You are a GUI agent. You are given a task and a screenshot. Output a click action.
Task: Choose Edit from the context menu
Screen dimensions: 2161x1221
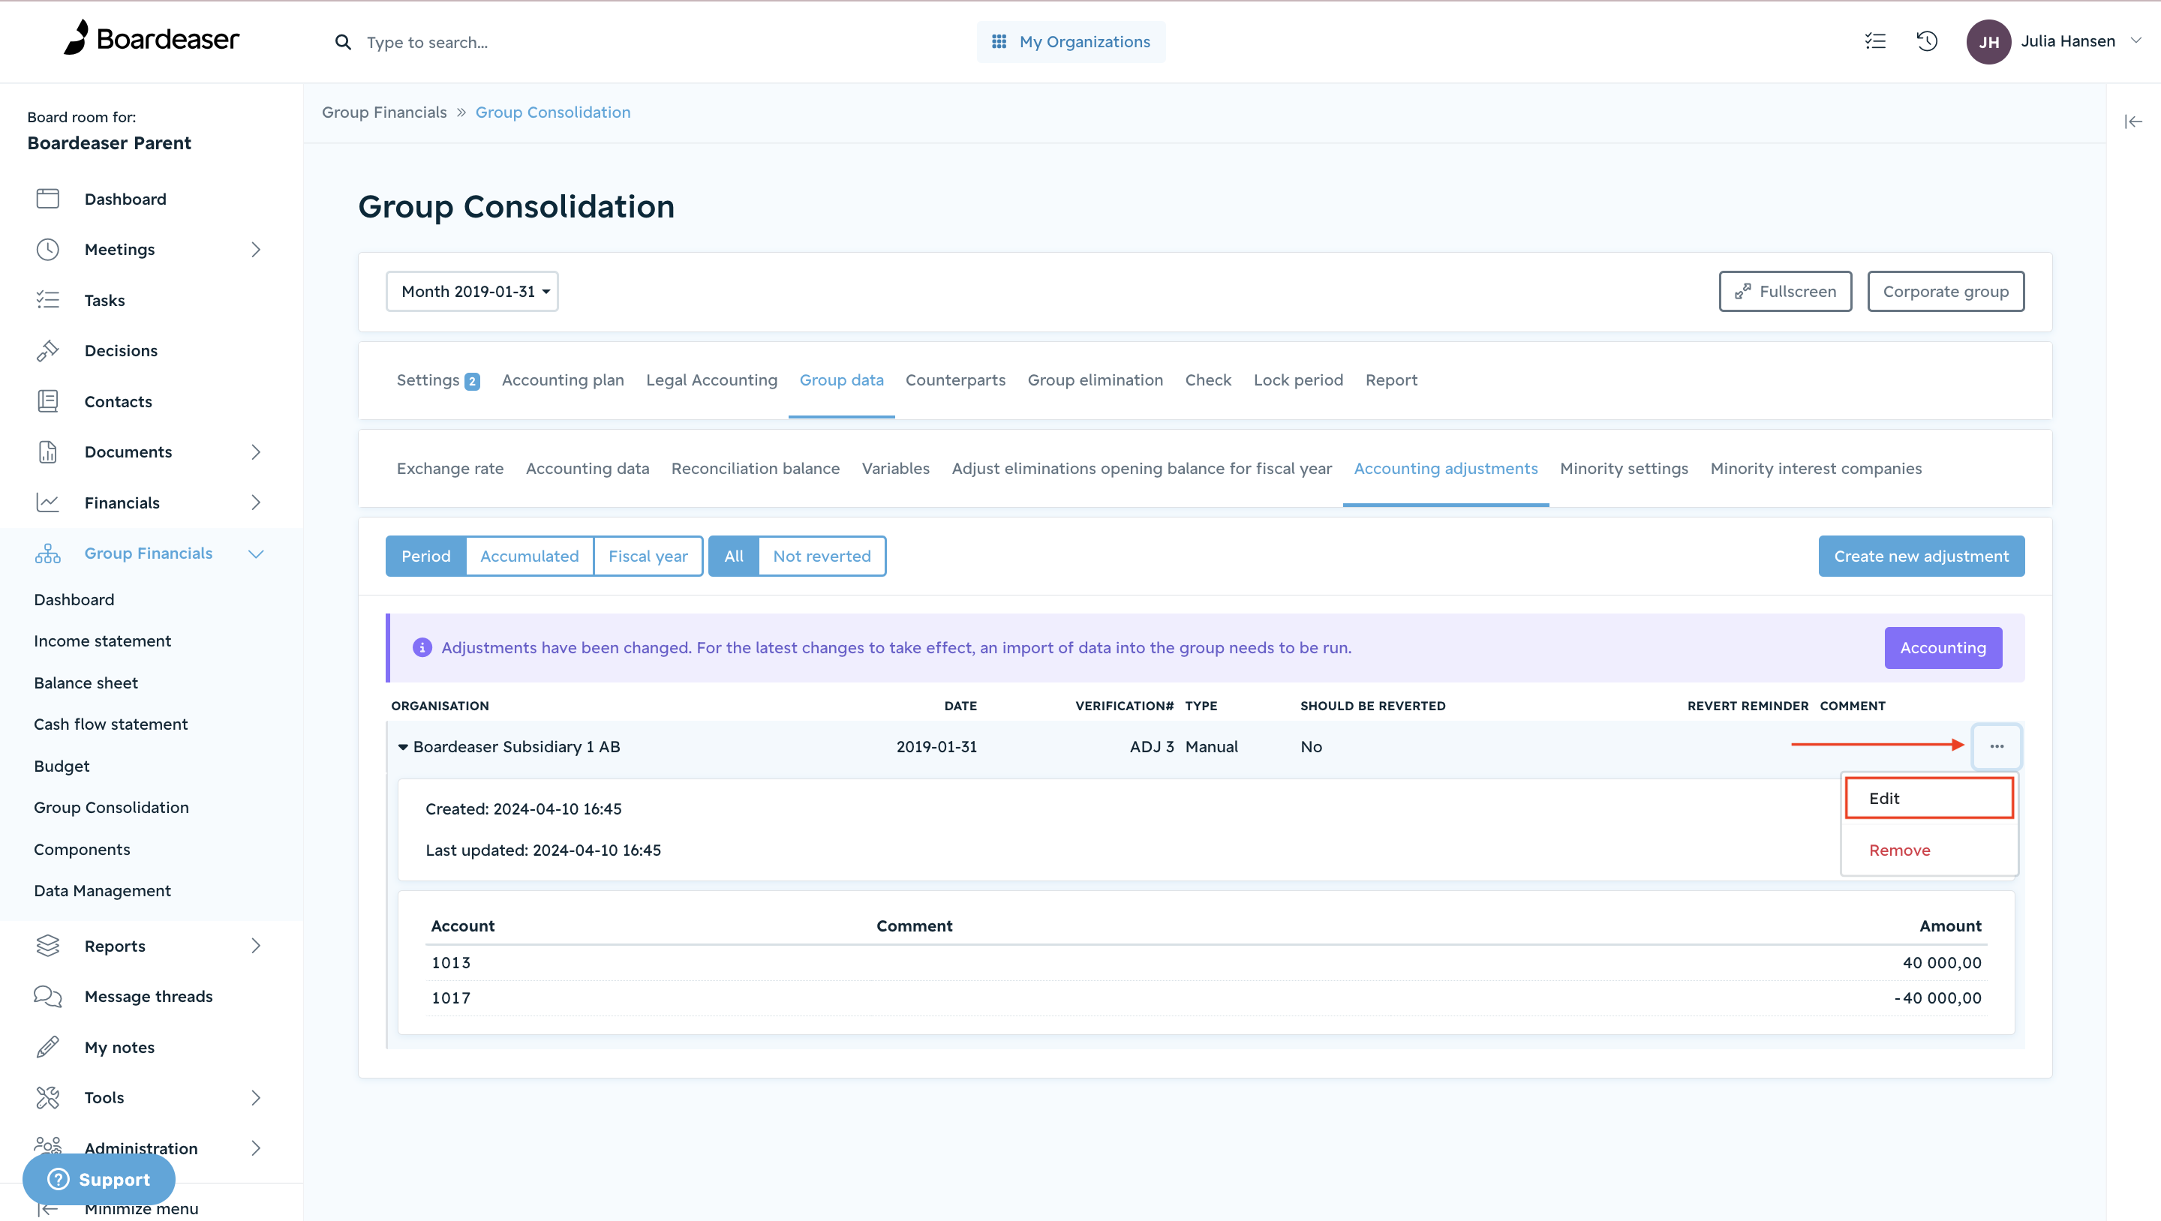1929,798
